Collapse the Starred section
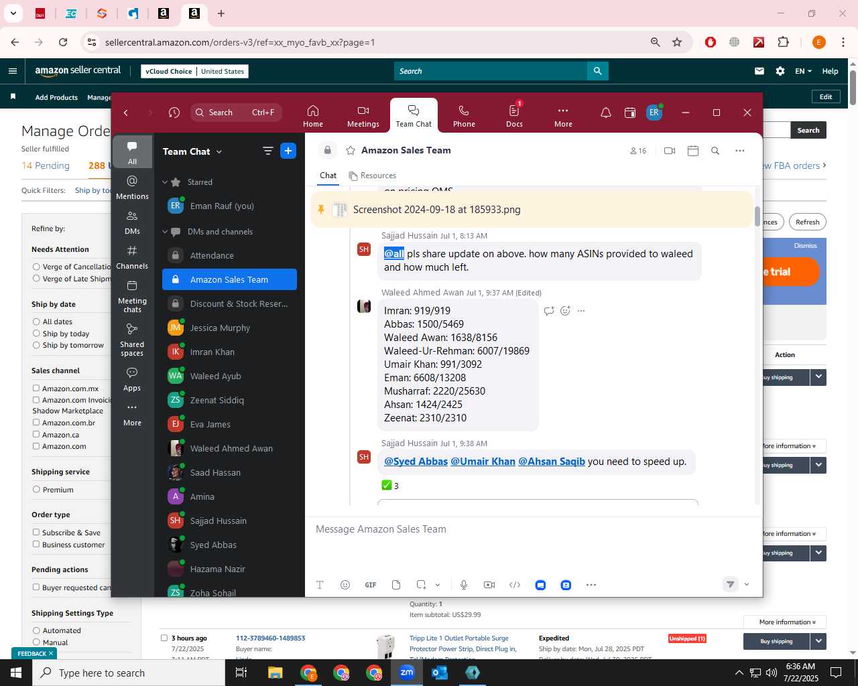 point(165,182)
